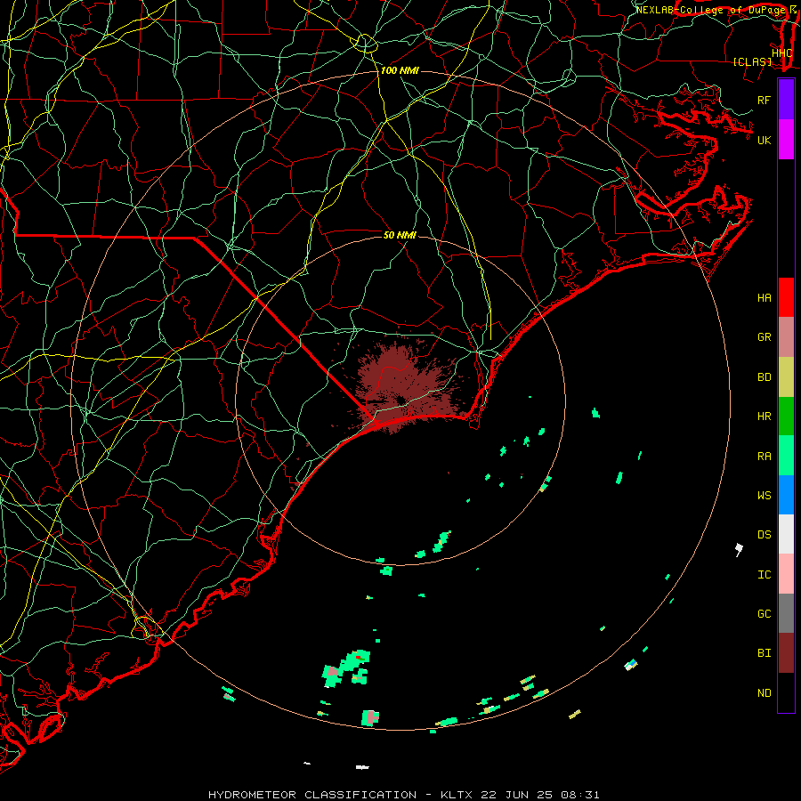
Task: Click the HA red legend swatch
Action: [786, 297]
